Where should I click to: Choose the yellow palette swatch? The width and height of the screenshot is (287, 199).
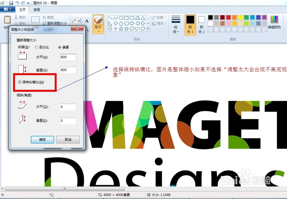240,18
